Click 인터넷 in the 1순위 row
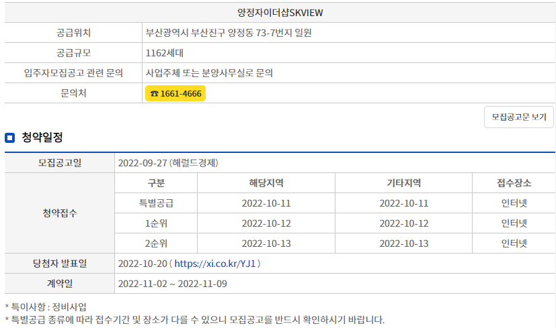556x328 pixels. point(514,223)
